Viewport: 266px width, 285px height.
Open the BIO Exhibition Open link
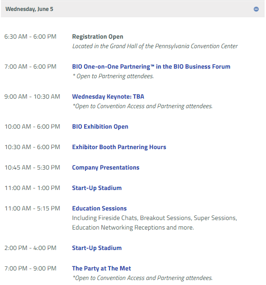pyautogui.click(x=100, y=127)
